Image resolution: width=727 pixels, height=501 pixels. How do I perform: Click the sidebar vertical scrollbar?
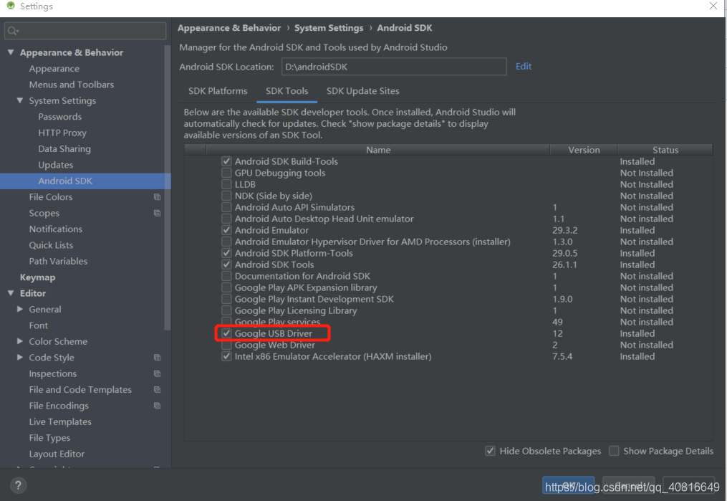168,187
